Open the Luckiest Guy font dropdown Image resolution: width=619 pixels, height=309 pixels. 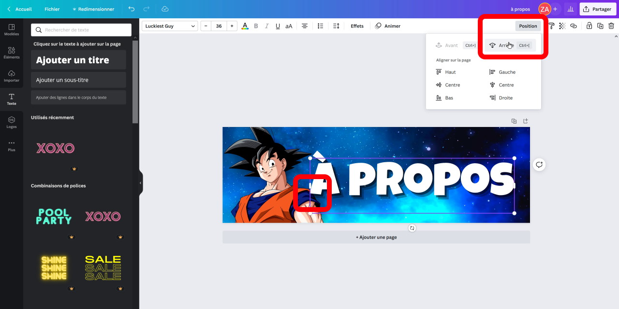coord(170,26)
